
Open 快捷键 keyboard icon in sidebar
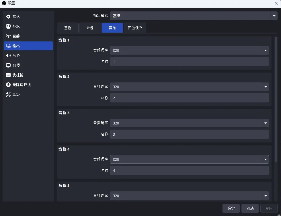[x=8, y=75]
